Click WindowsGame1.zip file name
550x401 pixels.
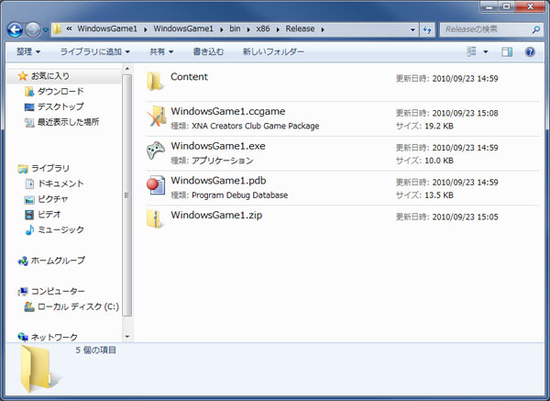[216, 215]
